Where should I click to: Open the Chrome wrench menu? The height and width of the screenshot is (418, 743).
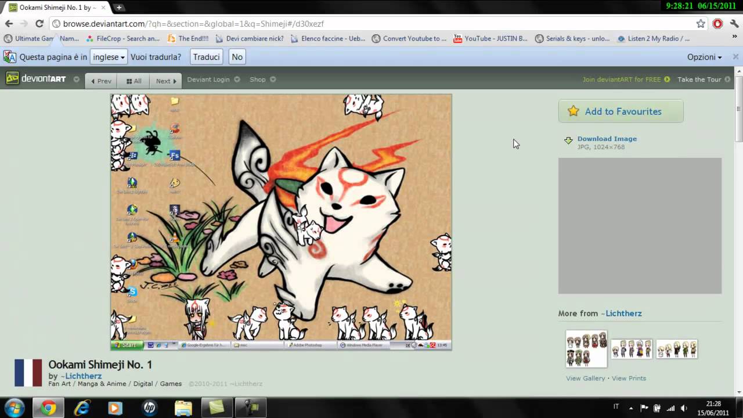(734, 24)
